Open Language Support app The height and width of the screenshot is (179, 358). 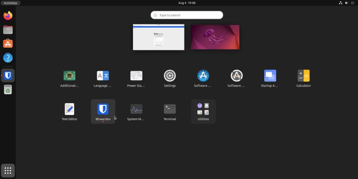[x=103, y=78]
